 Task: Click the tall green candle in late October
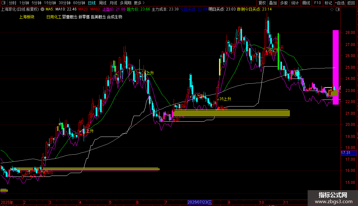278,51
